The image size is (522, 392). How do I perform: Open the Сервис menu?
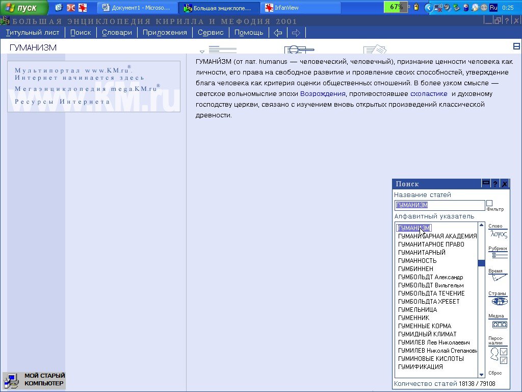[x=211, y=33]
